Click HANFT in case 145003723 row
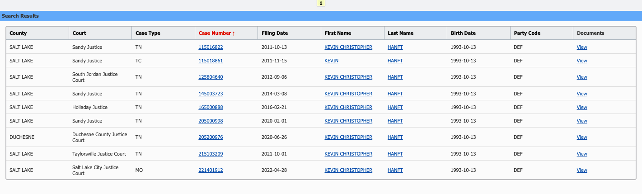642x194 pixels. [x=395, y=94]
